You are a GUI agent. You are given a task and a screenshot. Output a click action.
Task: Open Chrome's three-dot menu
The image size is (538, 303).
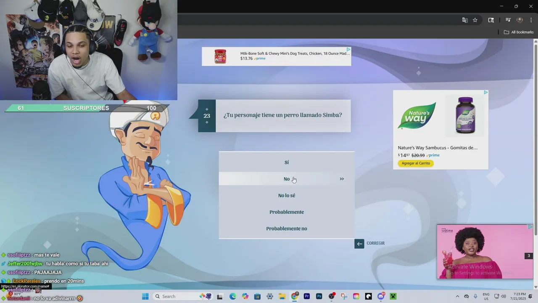[531, 20]
